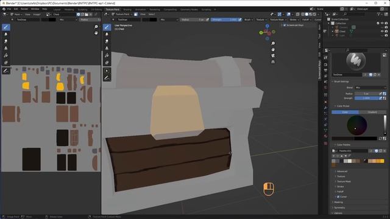390x219 pixels.
Task: Toggle render camera icon of Chest object
Action: pyautogui.click(x=386, y=31)
